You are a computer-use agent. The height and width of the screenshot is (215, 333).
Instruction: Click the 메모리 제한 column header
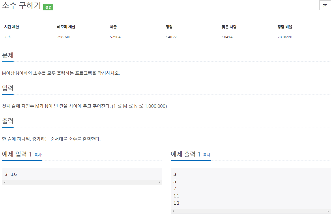click(66, 27)
